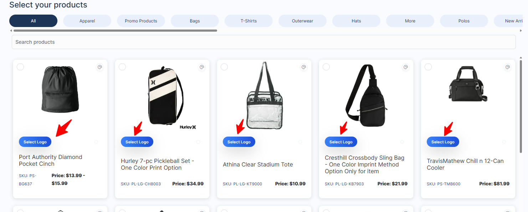Open the Cresthill Crossbody Sling Bag image

click(366, 95)
